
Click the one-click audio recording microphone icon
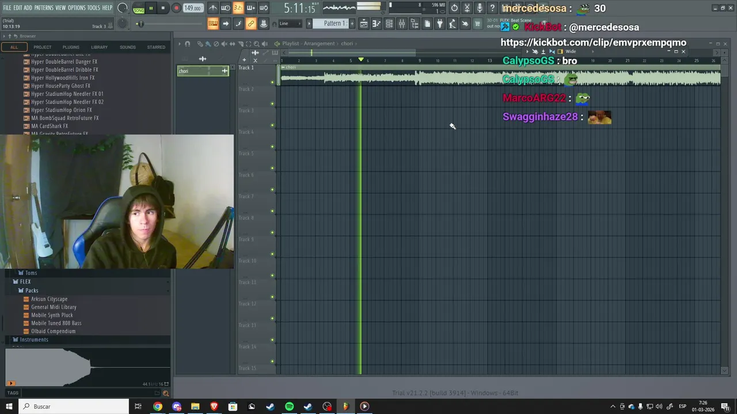[480, 8]
